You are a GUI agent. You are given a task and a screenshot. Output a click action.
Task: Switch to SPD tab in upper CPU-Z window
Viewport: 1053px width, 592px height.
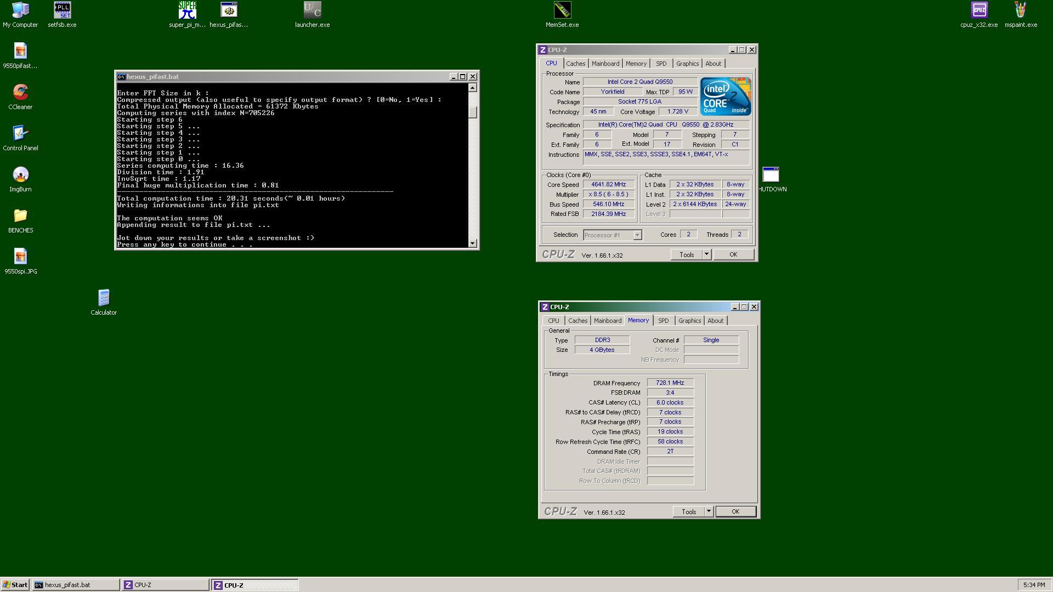pyautogui.click(x=661, y=64)
